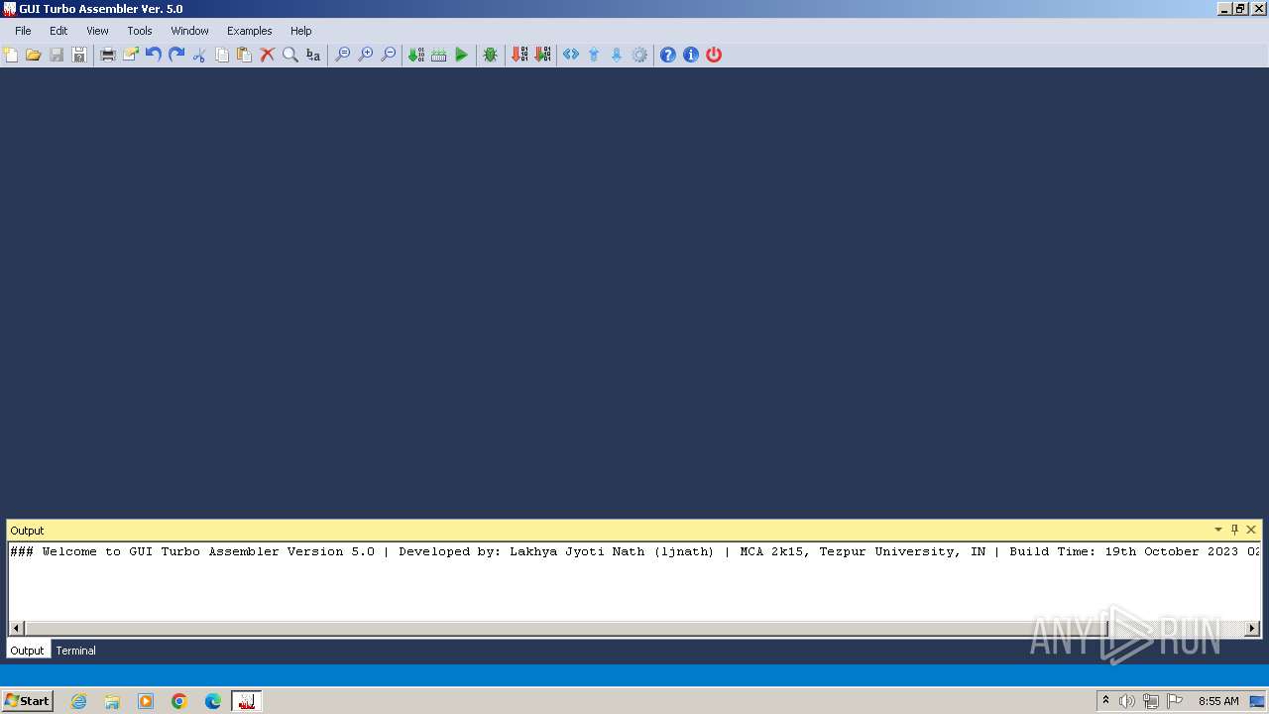Click the blue up arrow icon

[x=594, y=55]
